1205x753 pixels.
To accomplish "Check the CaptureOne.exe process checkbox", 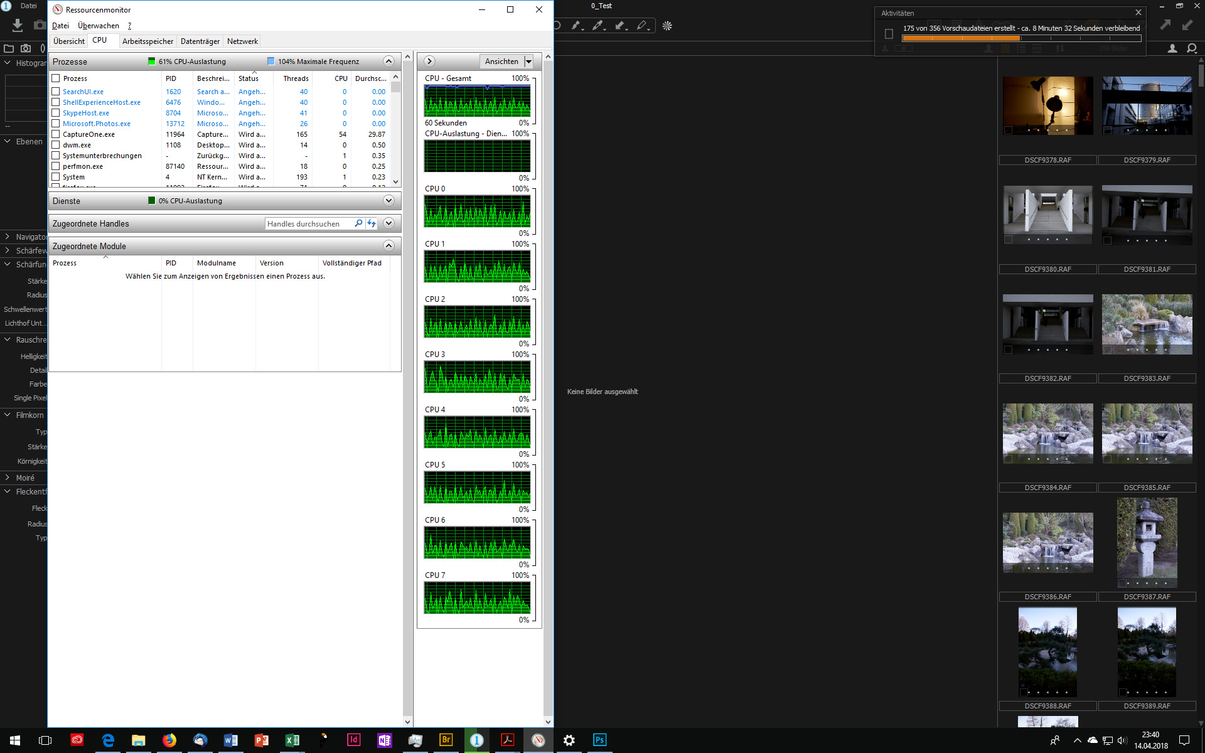I will 56,134.
